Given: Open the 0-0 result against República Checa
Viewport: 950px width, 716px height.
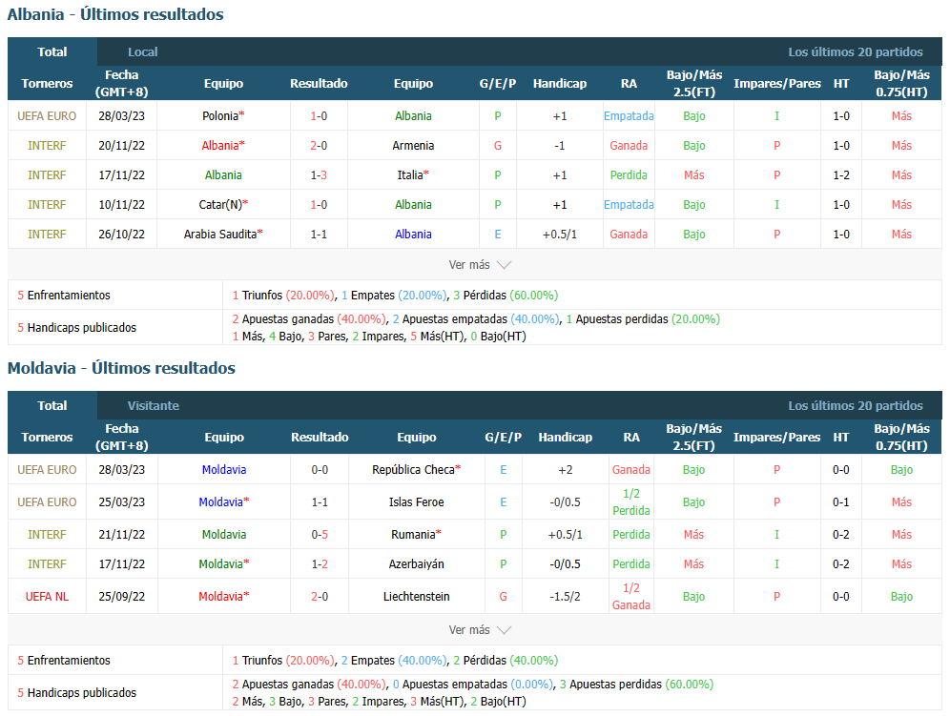Looking at the screenshot, I should 320,469.
